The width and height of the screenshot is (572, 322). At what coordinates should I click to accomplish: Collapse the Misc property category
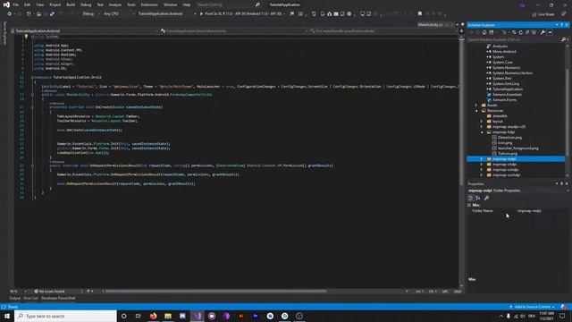point(469,205)
